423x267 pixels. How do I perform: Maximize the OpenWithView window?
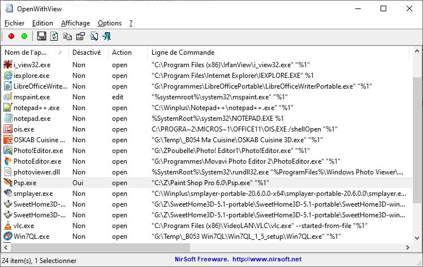click(x=383, y=8)
